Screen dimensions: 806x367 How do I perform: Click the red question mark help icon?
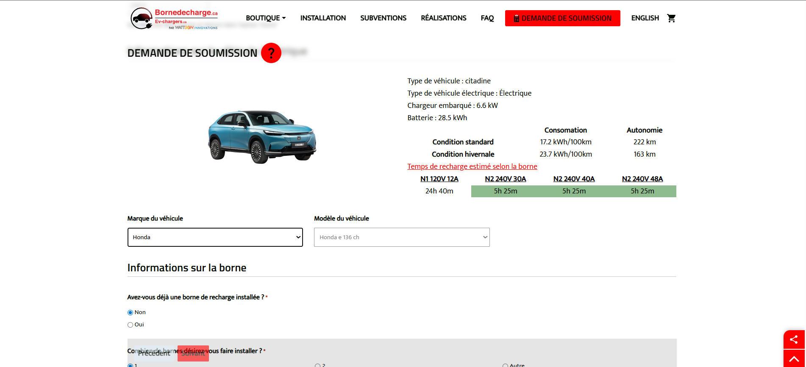coord(271,53)
